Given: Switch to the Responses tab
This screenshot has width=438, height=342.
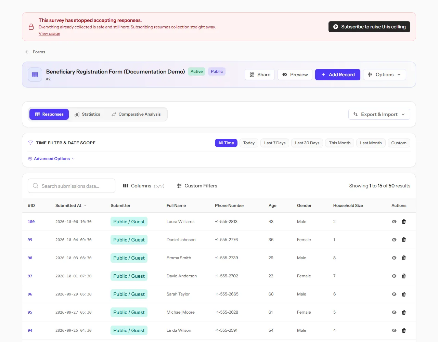Looking at the screenshot, I should [49, 114].
